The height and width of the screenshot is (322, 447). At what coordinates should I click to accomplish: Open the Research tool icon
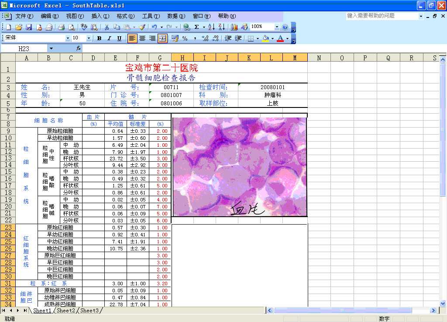[94, 27]
